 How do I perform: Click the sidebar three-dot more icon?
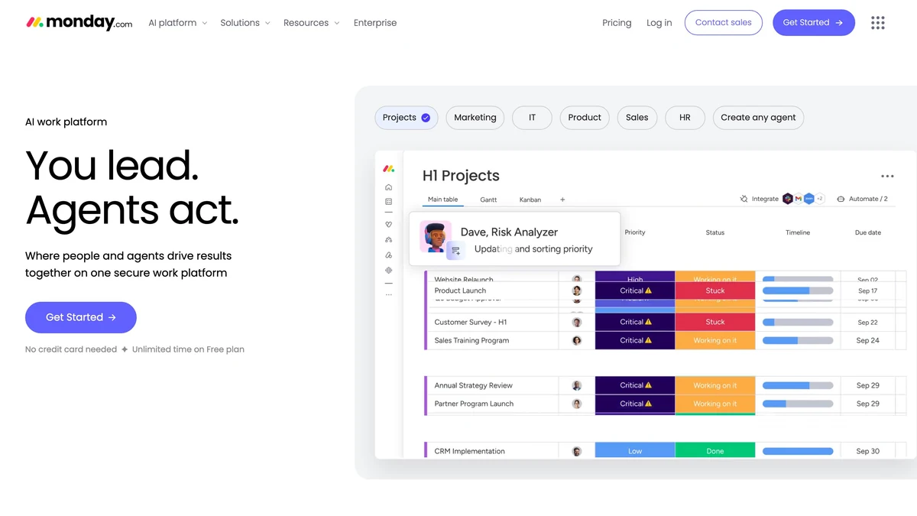(x=389, y=294)
